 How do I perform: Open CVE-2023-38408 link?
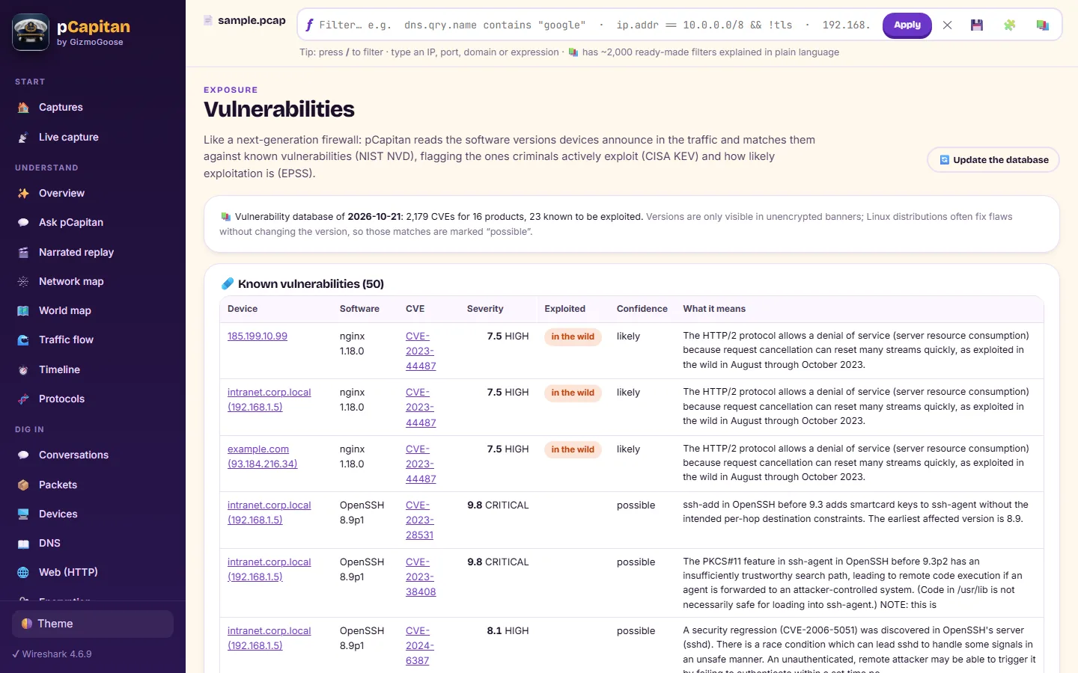[421, 577]
